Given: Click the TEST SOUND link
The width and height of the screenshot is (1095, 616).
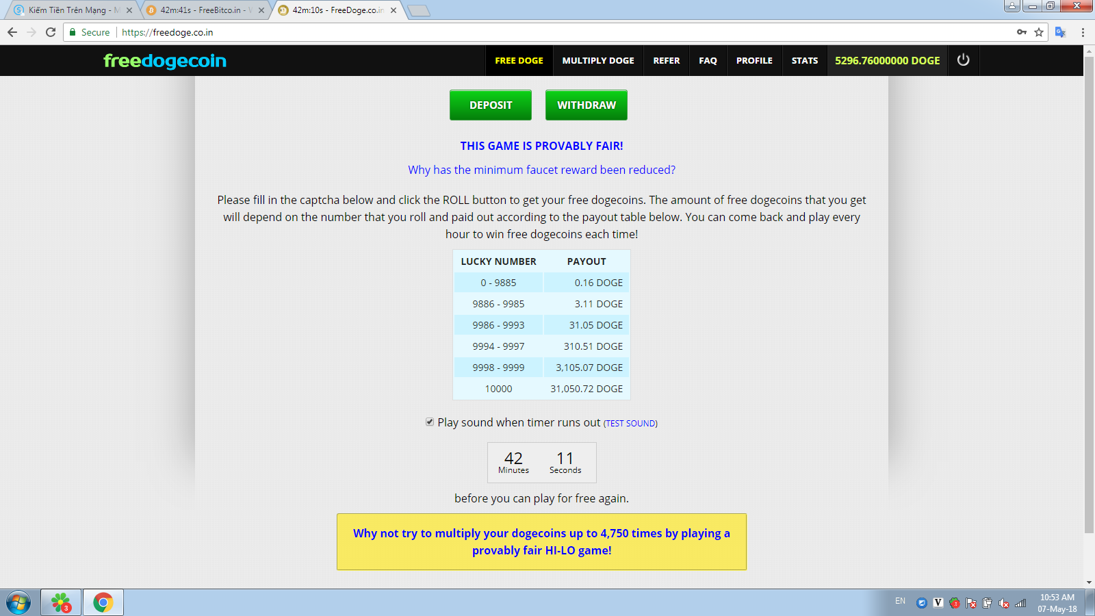Looking at the screenshot, I should [630, 424].
